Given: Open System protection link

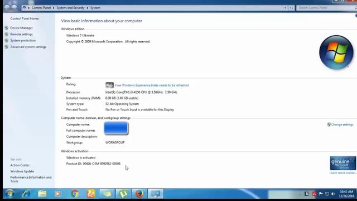Looking at the screenshot, I should coord(23,40).
